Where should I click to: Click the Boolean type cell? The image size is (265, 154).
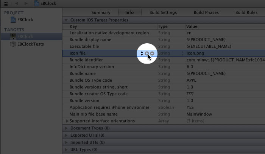point(166,107)
